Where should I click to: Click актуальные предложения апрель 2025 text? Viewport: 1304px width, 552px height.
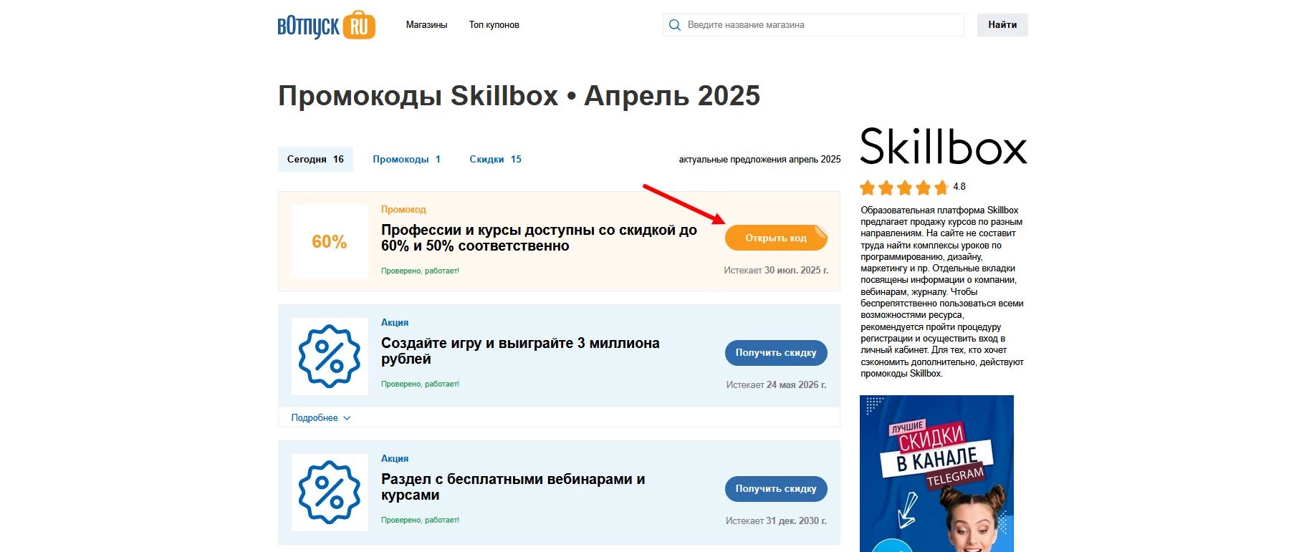point(759,160)
